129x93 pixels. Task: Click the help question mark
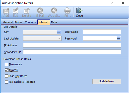point(112,3)
